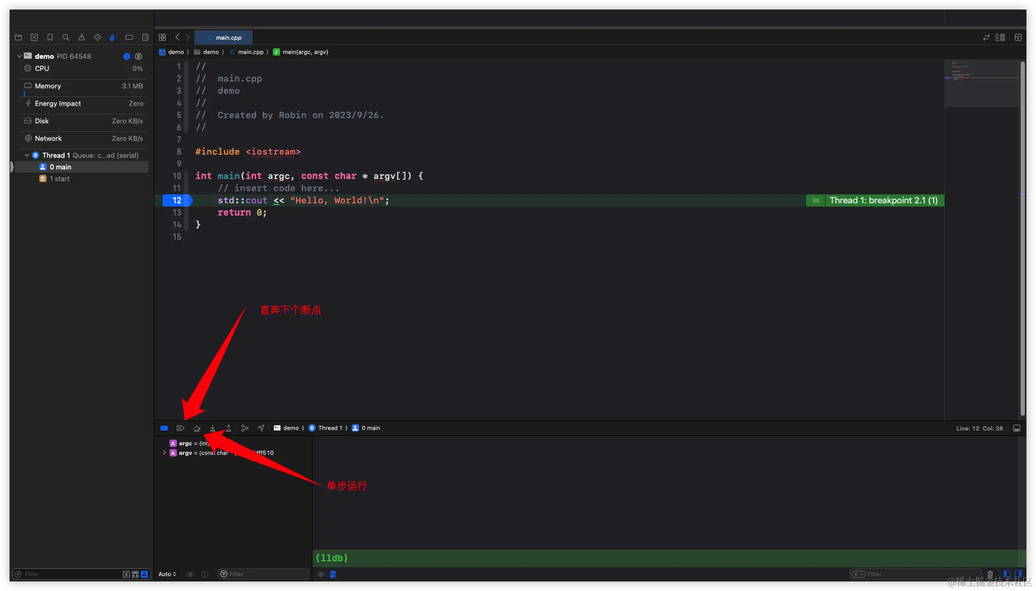Click the Simulate Location arrow icon
This screenshot has height=591, width=1036.
(x=261, y=428)
